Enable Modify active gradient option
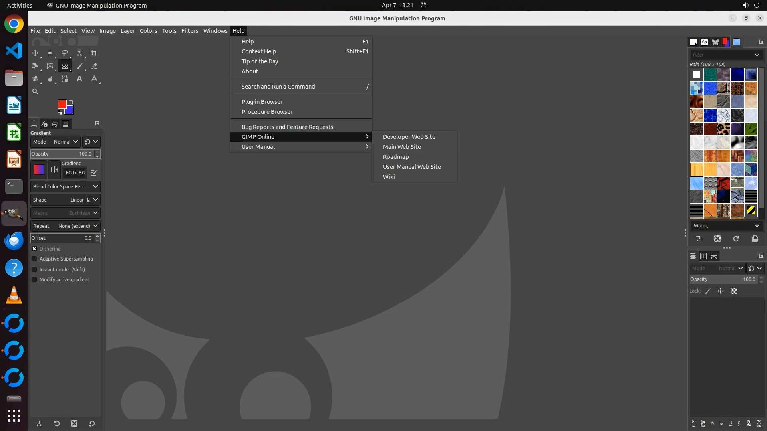The image size is (767, 431). 34,280
